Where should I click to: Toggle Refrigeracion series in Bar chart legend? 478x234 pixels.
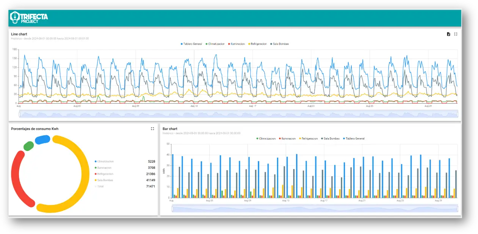tap(308, 138)
